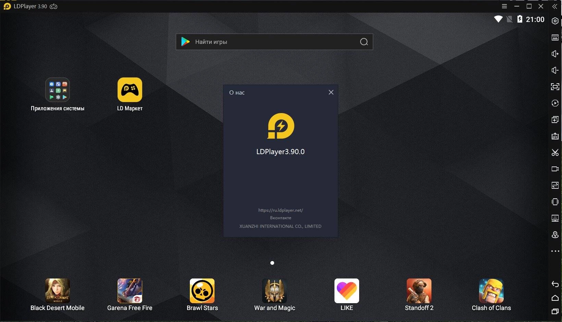This screenshot has width=562, height=322.
Task: Shake device icon
Action: click(555, 202)
